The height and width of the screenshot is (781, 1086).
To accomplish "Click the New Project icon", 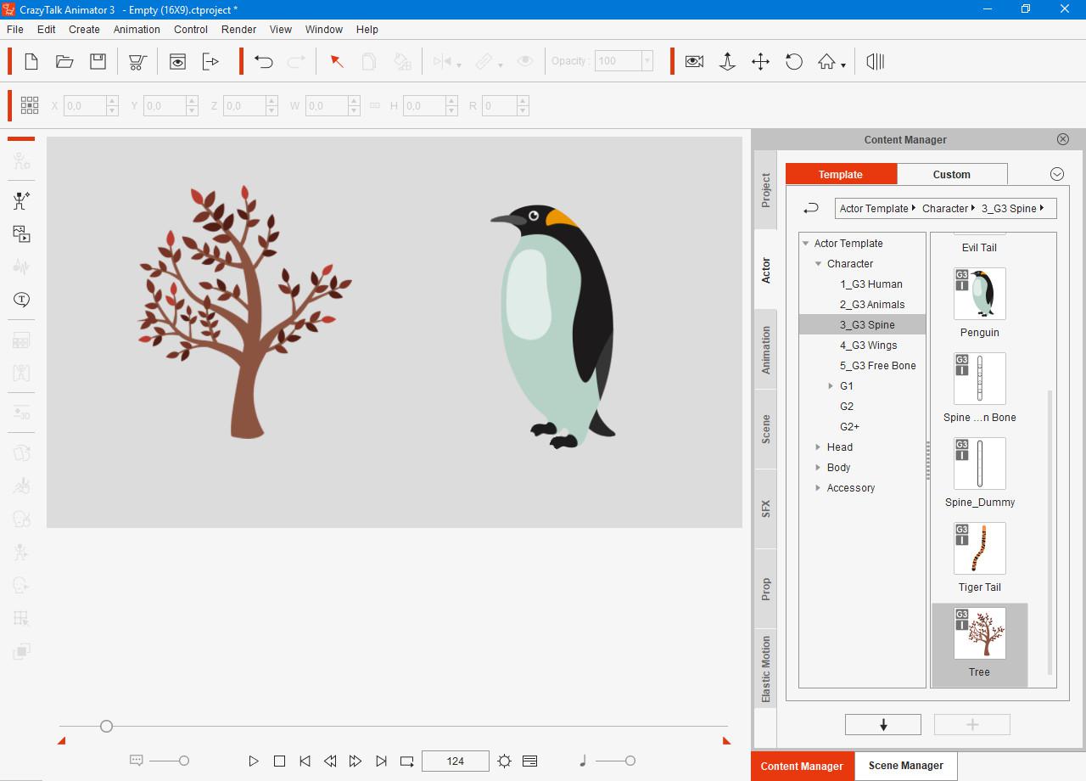I will point(31,61).
